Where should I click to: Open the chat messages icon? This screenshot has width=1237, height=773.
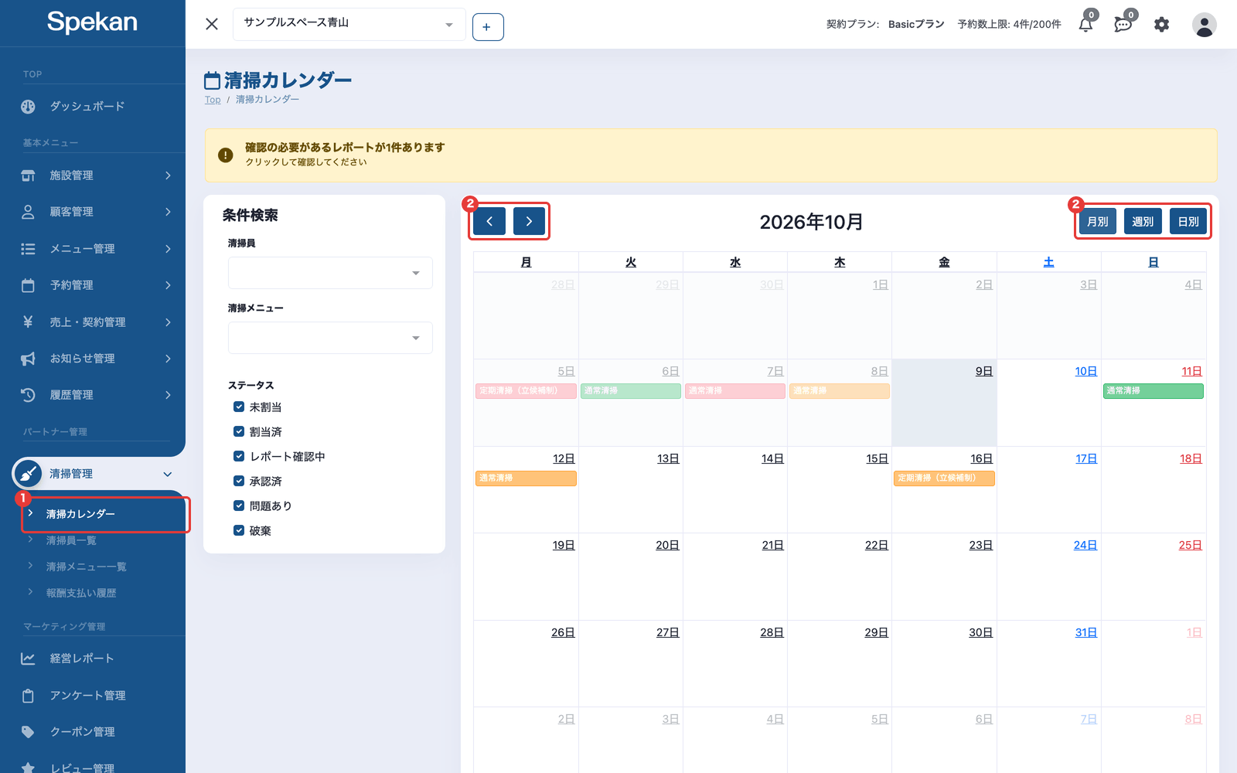coord(1123,24)
